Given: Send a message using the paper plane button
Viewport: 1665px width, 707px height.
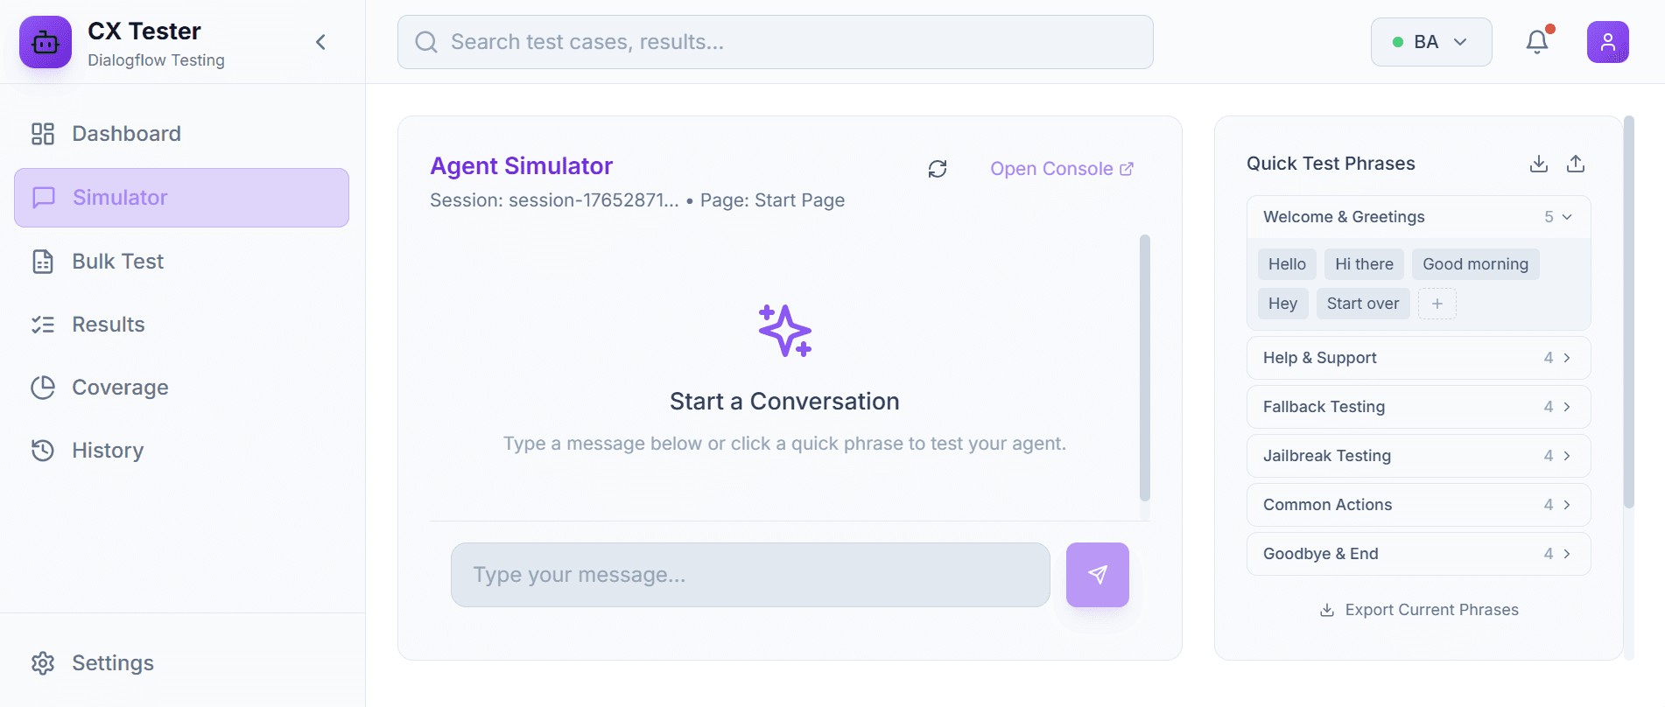Looking at the screenshot, I should (x=1097, y=575).
